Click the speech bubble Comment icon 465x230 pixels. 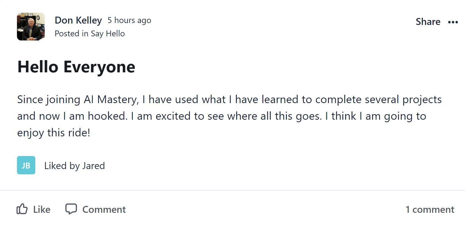(x=71, y=209)
